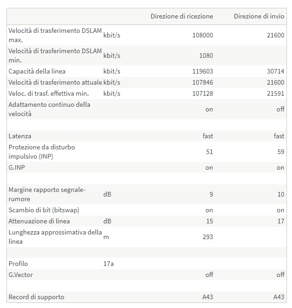Screen dimensions: 292x308
Task: Click the "Direzione di invio" column header
Action: (259, 16)
